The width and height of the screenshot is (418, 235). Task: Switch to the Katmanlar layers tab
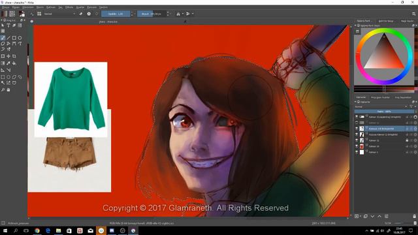(x=361, y=97)
